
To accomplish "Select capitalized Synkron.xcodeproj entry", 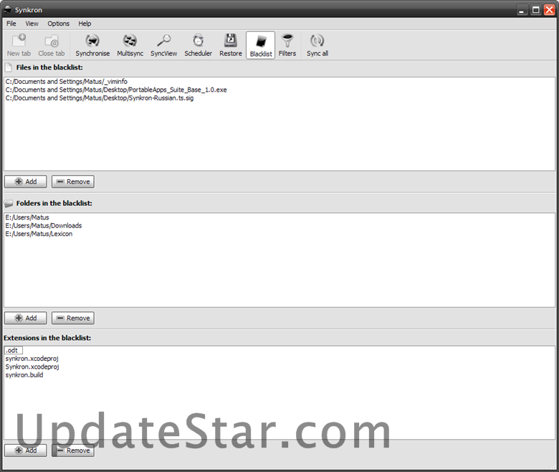I will tap(32, 367).
